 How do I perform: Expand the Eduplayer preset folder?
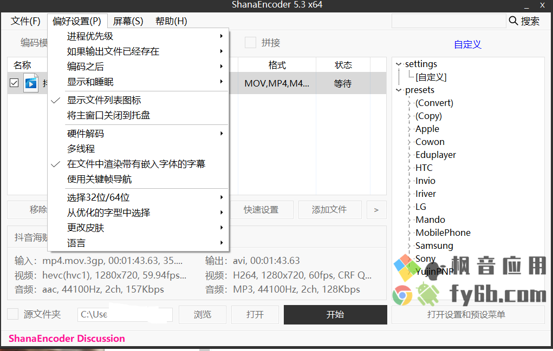[x=409, y=155]
